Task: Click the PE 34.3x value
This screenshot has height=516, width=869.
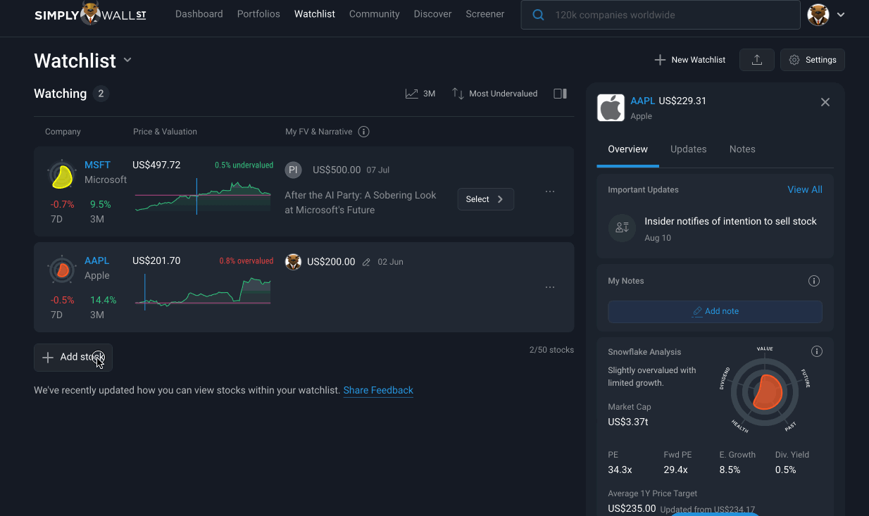Action: pos(620,470)
